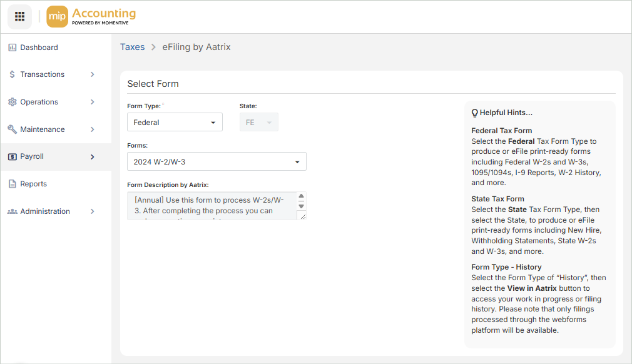Expand the Administration submenu chevron
The height and width of the screenshot is (364, 632).
[x=93, y=211]
